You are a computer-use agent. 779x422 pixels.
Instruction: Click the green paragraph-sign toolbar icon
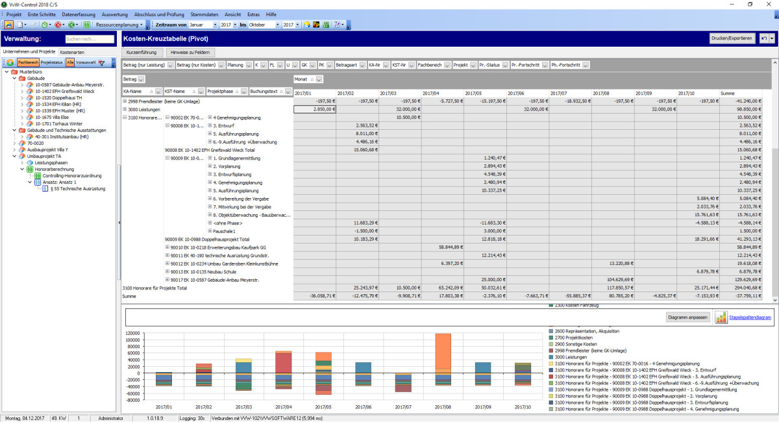[x=87, y=25]
